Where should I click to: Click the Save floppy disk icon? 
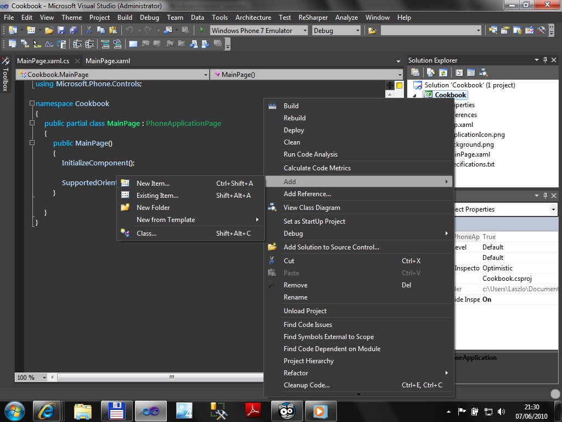pos(61,31)
